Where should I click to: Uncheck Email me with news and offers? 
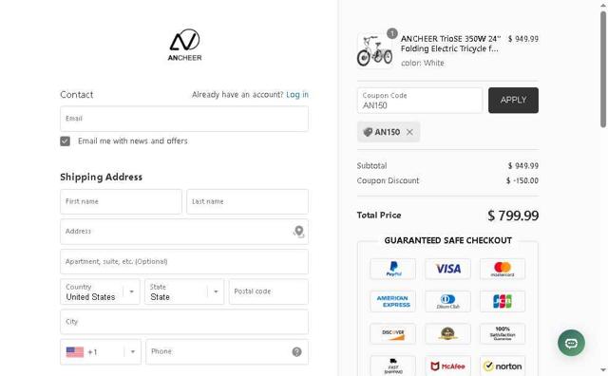point(66,141)
